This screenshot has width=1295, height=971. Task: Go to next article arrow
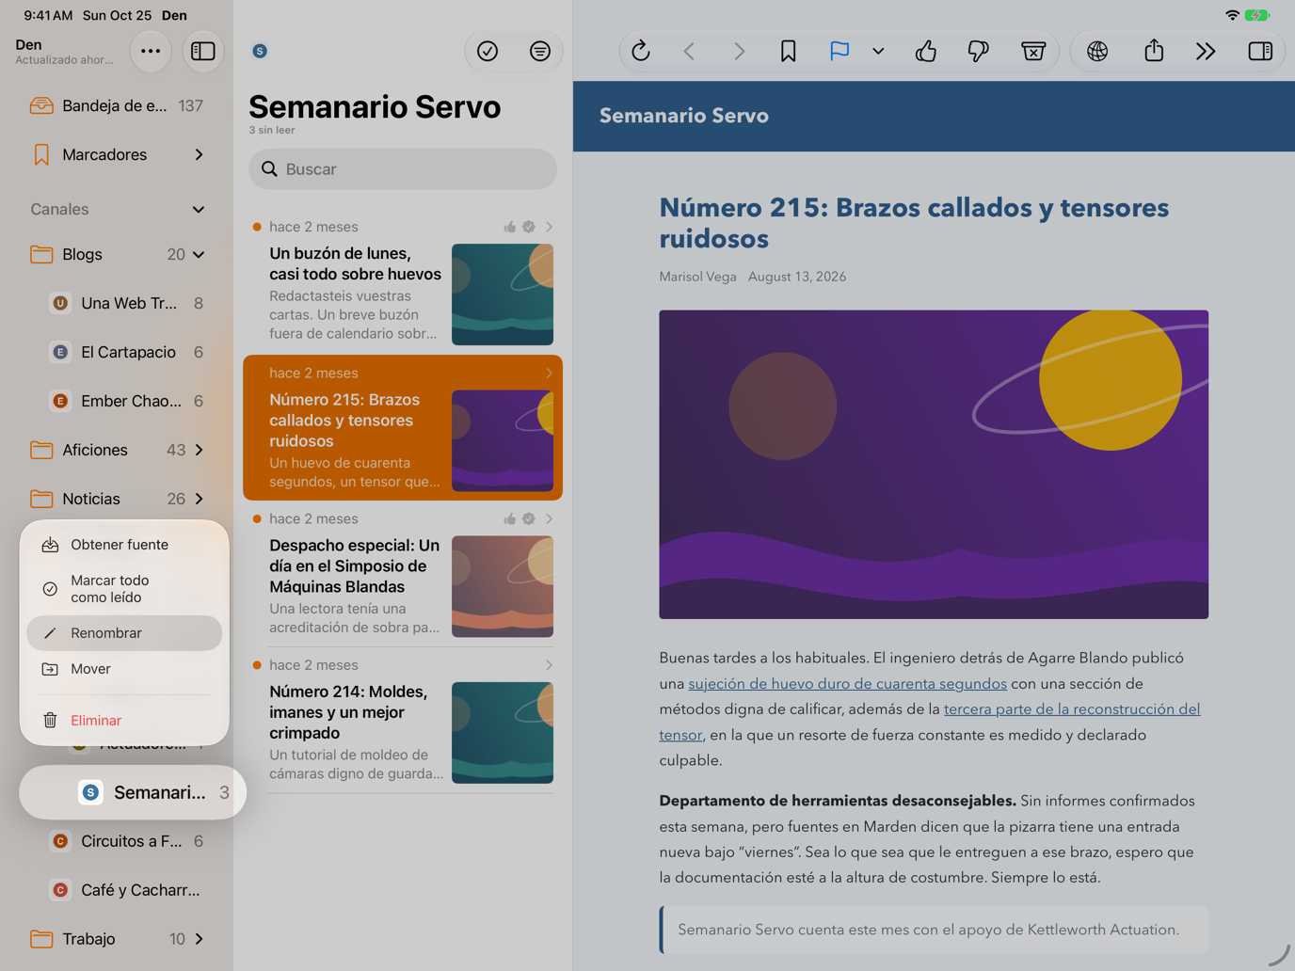point(739,52)
